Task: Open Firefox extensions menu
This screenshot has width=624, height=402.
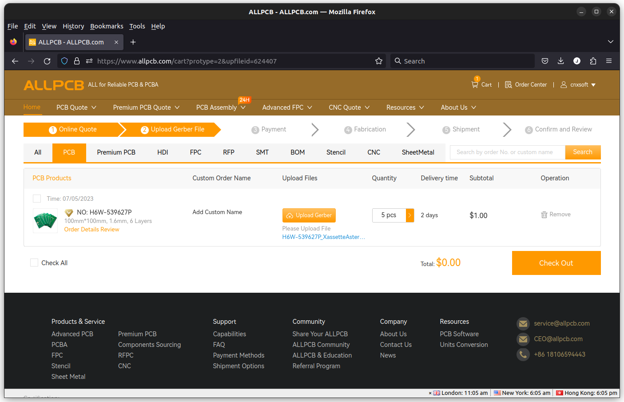Action: (593, 61)
